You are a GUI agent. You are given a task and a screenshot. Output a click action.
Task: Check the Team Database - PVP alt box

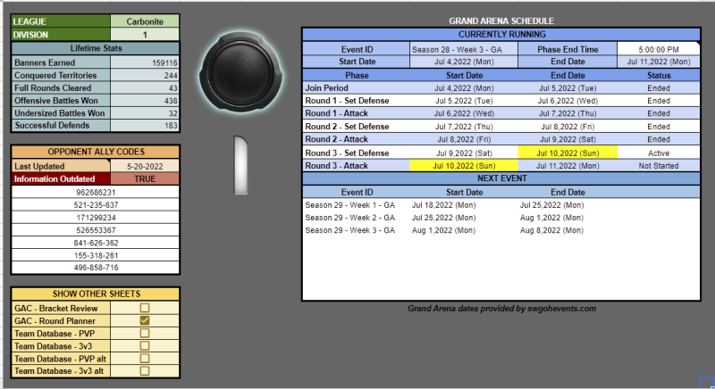[145, 358]
